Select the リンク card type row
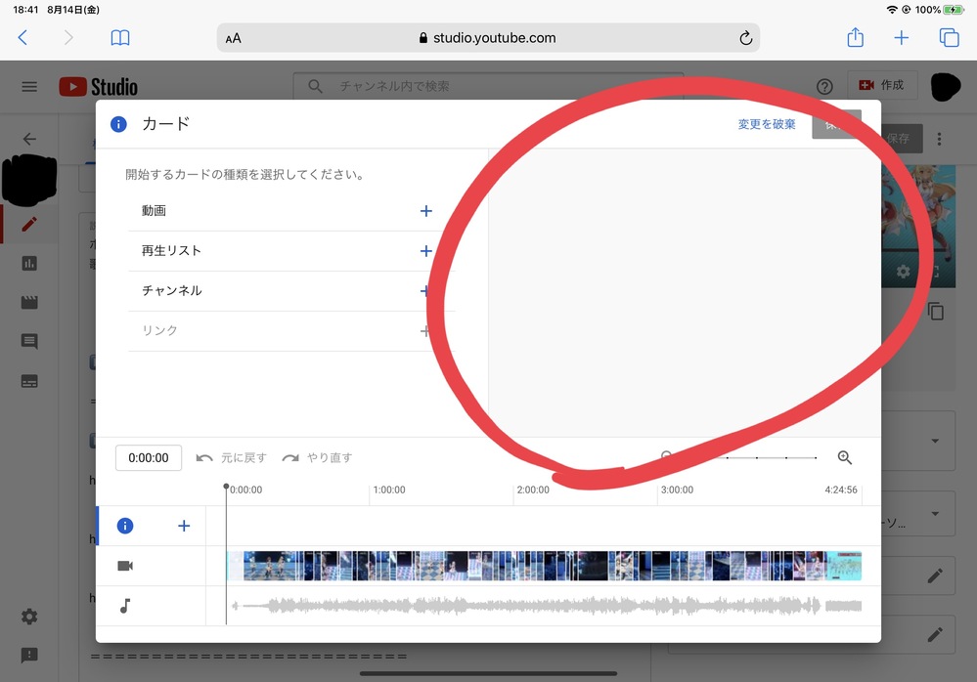977x682 pixels. click(x=291, y=330)
